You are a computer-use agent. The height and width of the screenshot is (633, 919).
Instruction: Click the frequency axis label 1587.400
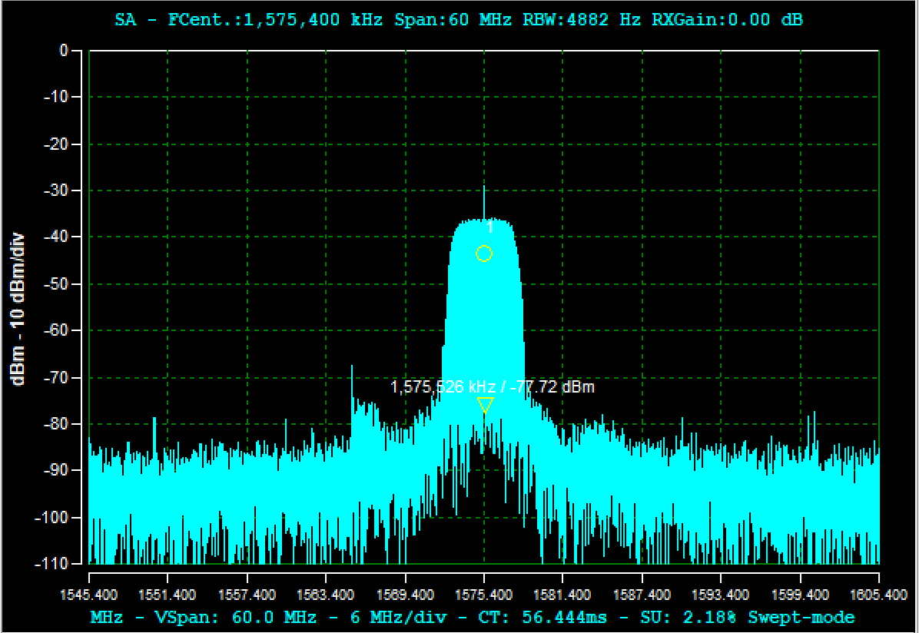tap(642, 595)
